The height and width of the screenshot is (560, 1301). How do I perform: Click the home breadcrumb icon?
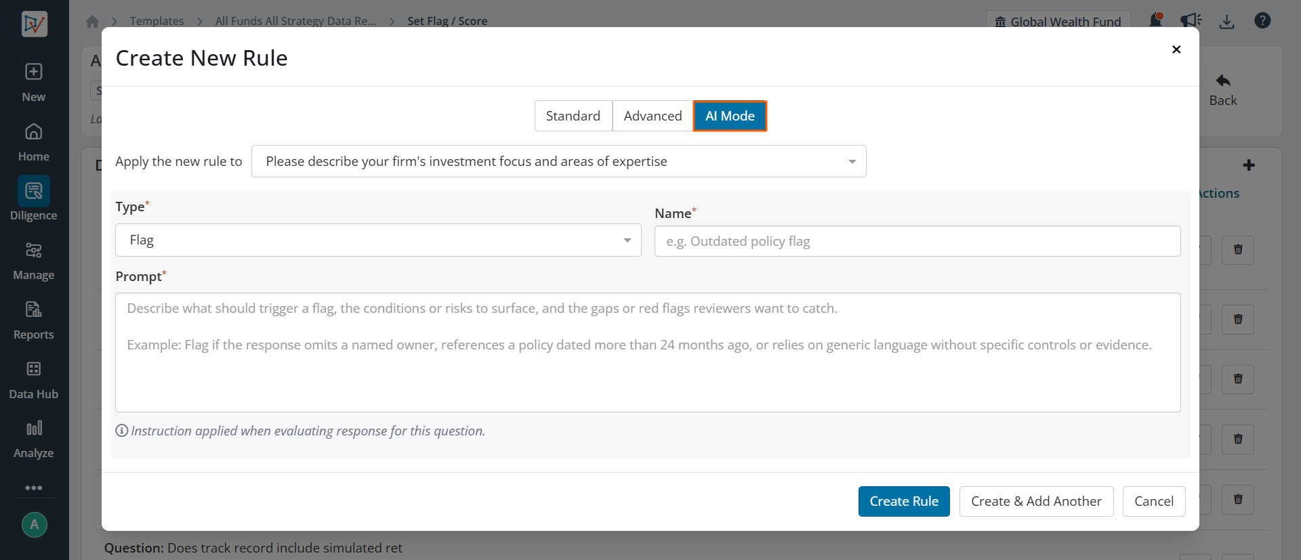[92, 21]
